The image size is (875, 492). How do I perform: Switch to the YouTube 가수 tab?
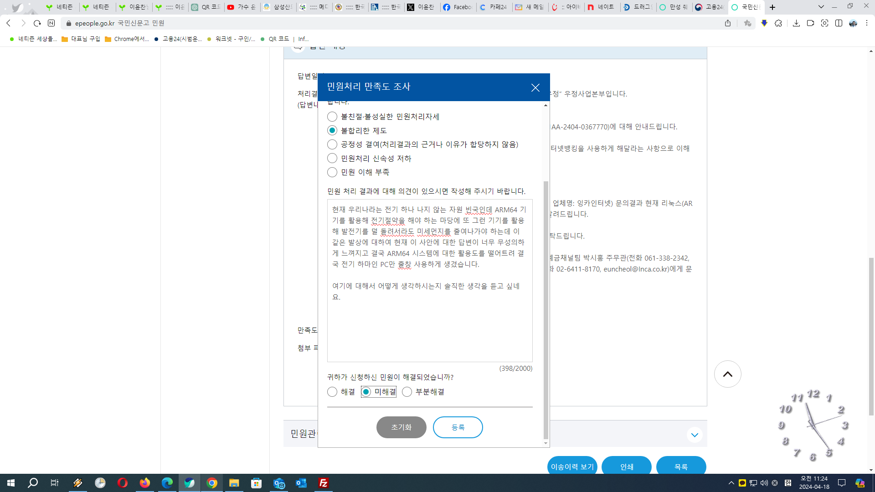pos(242,7)
